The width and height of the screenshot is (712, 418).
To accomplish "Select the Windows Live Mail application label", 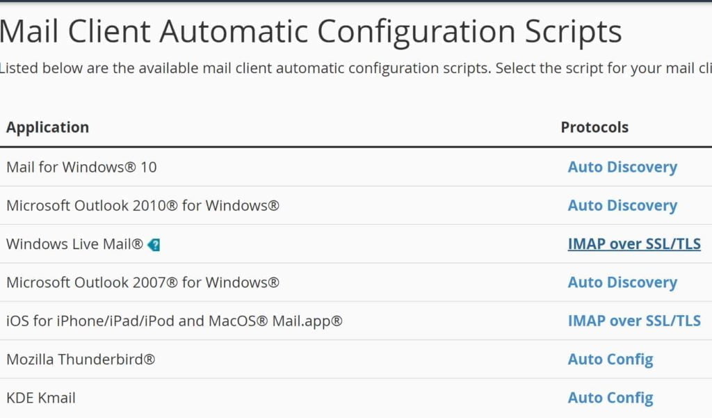I will 75,244.
